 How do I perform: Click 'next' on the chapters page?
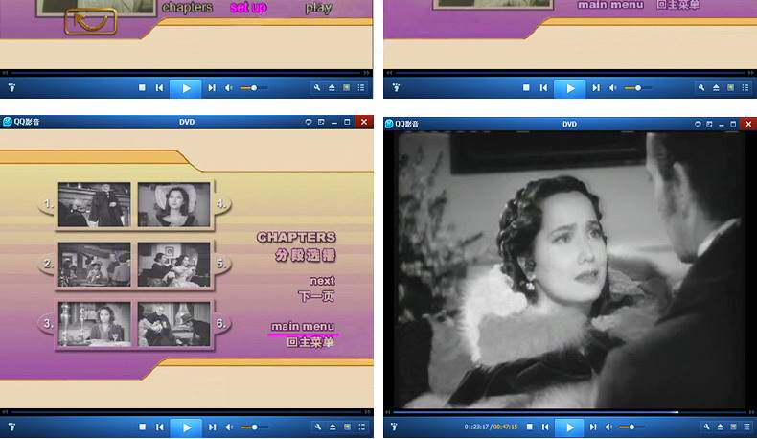(322, 281)
